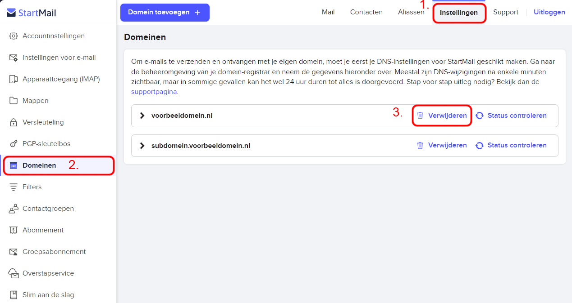This screenshot has height=303, width=572.
Task: Click the funnel icon beside Filters
Action: pos(14,187)
